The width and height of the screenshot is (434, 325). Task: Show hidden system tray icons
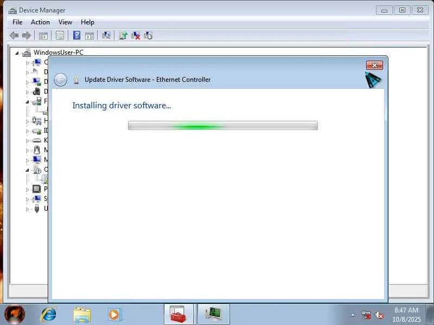click(353, 315)
